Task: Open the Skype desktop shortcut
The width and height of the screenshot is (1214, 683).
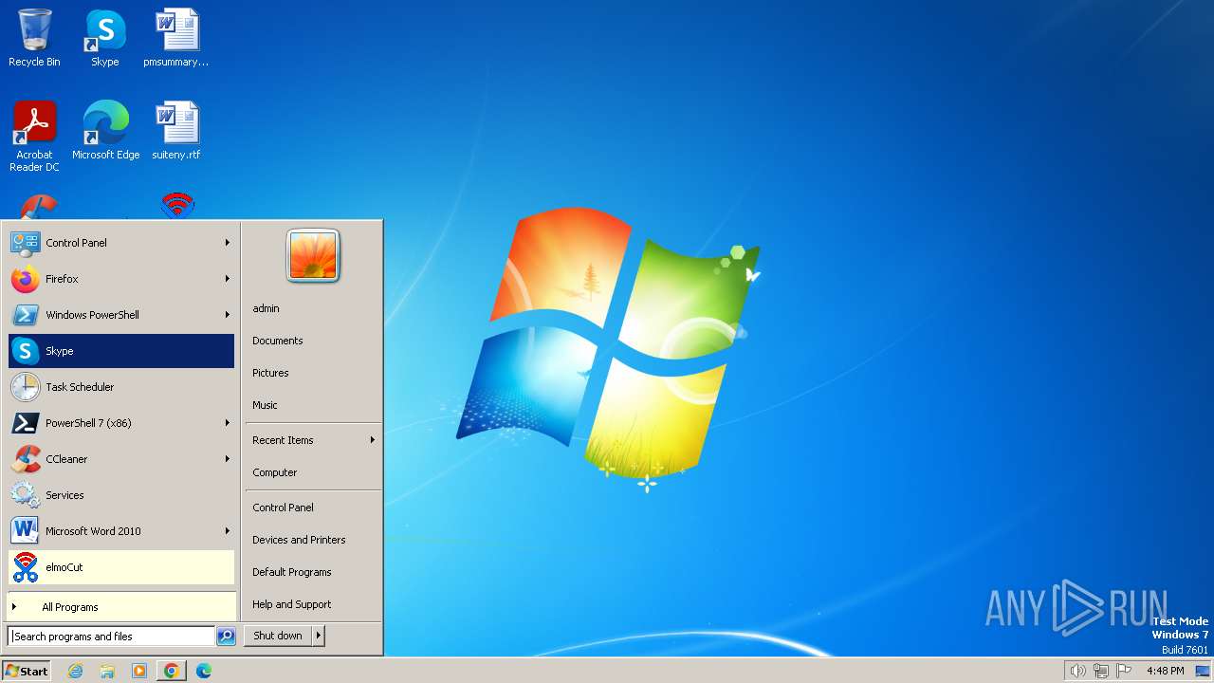Action: (105, 38)
